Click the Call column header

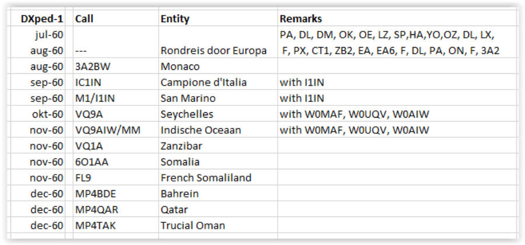[x=85, y=19]
